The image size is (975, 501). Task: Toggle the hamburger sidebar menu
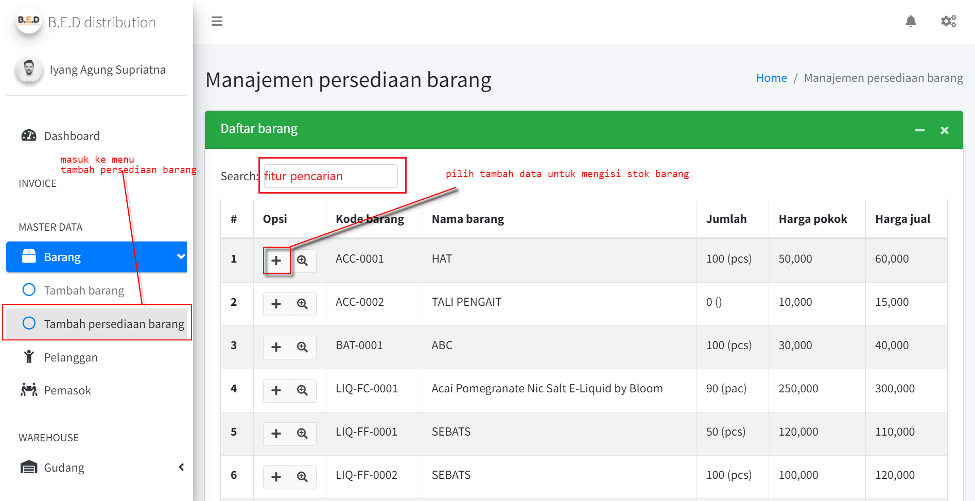point(217,21)
